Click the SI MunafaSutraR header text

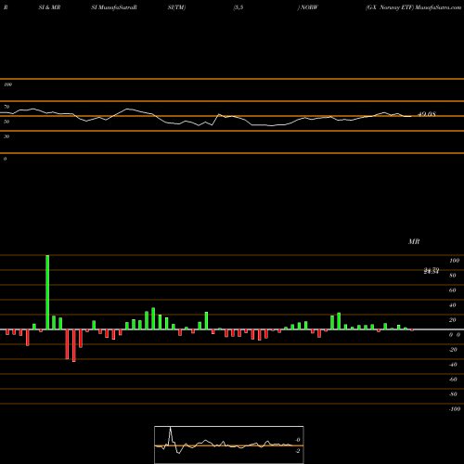point(114,7)
